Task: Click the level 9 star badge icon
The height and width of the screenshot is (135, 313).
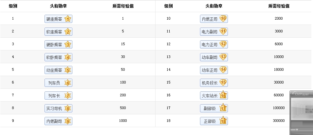Action: coord(68,121)
